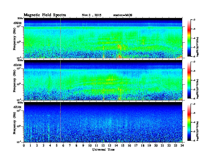This screenshot has height=167, width=217.
Task: Click inside the dD/dt spectrogram plot
Action: click(103, 80)
